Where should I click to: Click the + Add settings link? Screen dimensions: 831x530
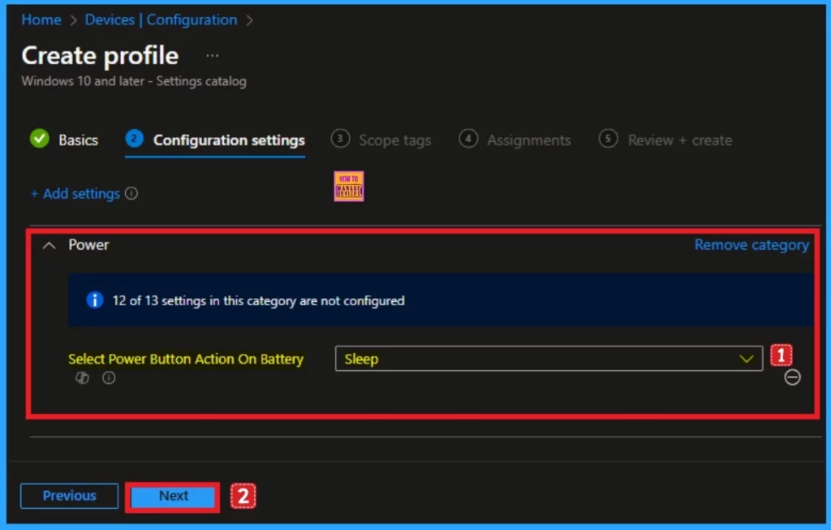pyautogui.click(x=75, y=193)
